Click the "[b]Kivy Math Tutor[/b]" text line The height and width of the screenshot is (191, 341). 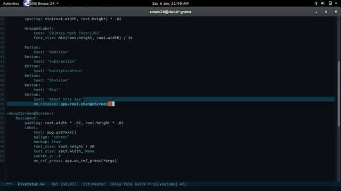pyautogui.click(x=67, y=33)
